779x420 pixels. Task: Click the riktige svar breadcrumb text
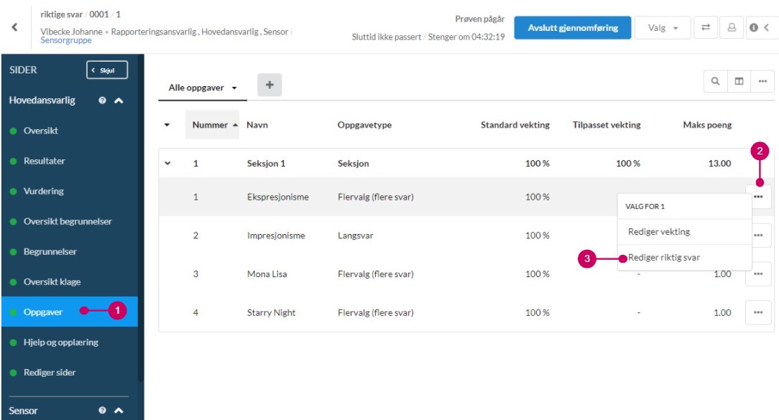(61, 14)
